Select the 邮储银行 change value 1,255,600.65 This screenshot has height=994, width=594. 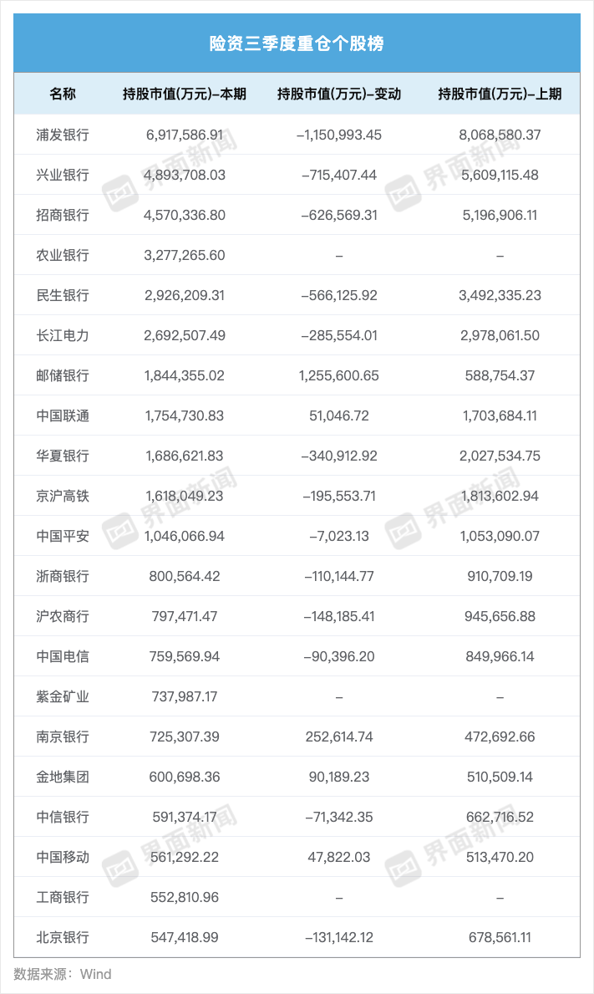(338, 375)
